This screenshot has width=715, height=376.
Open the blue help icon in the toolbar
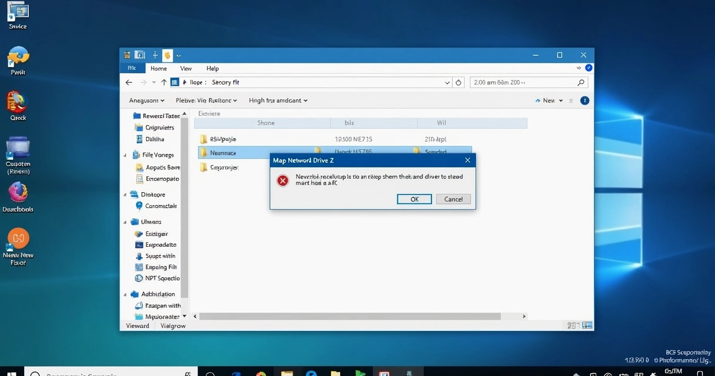[584, 100]
